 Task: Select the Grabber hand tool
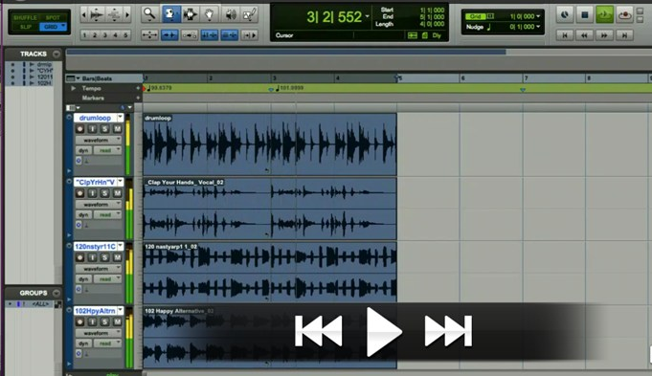pyautogui.click(x=210, y=14)
